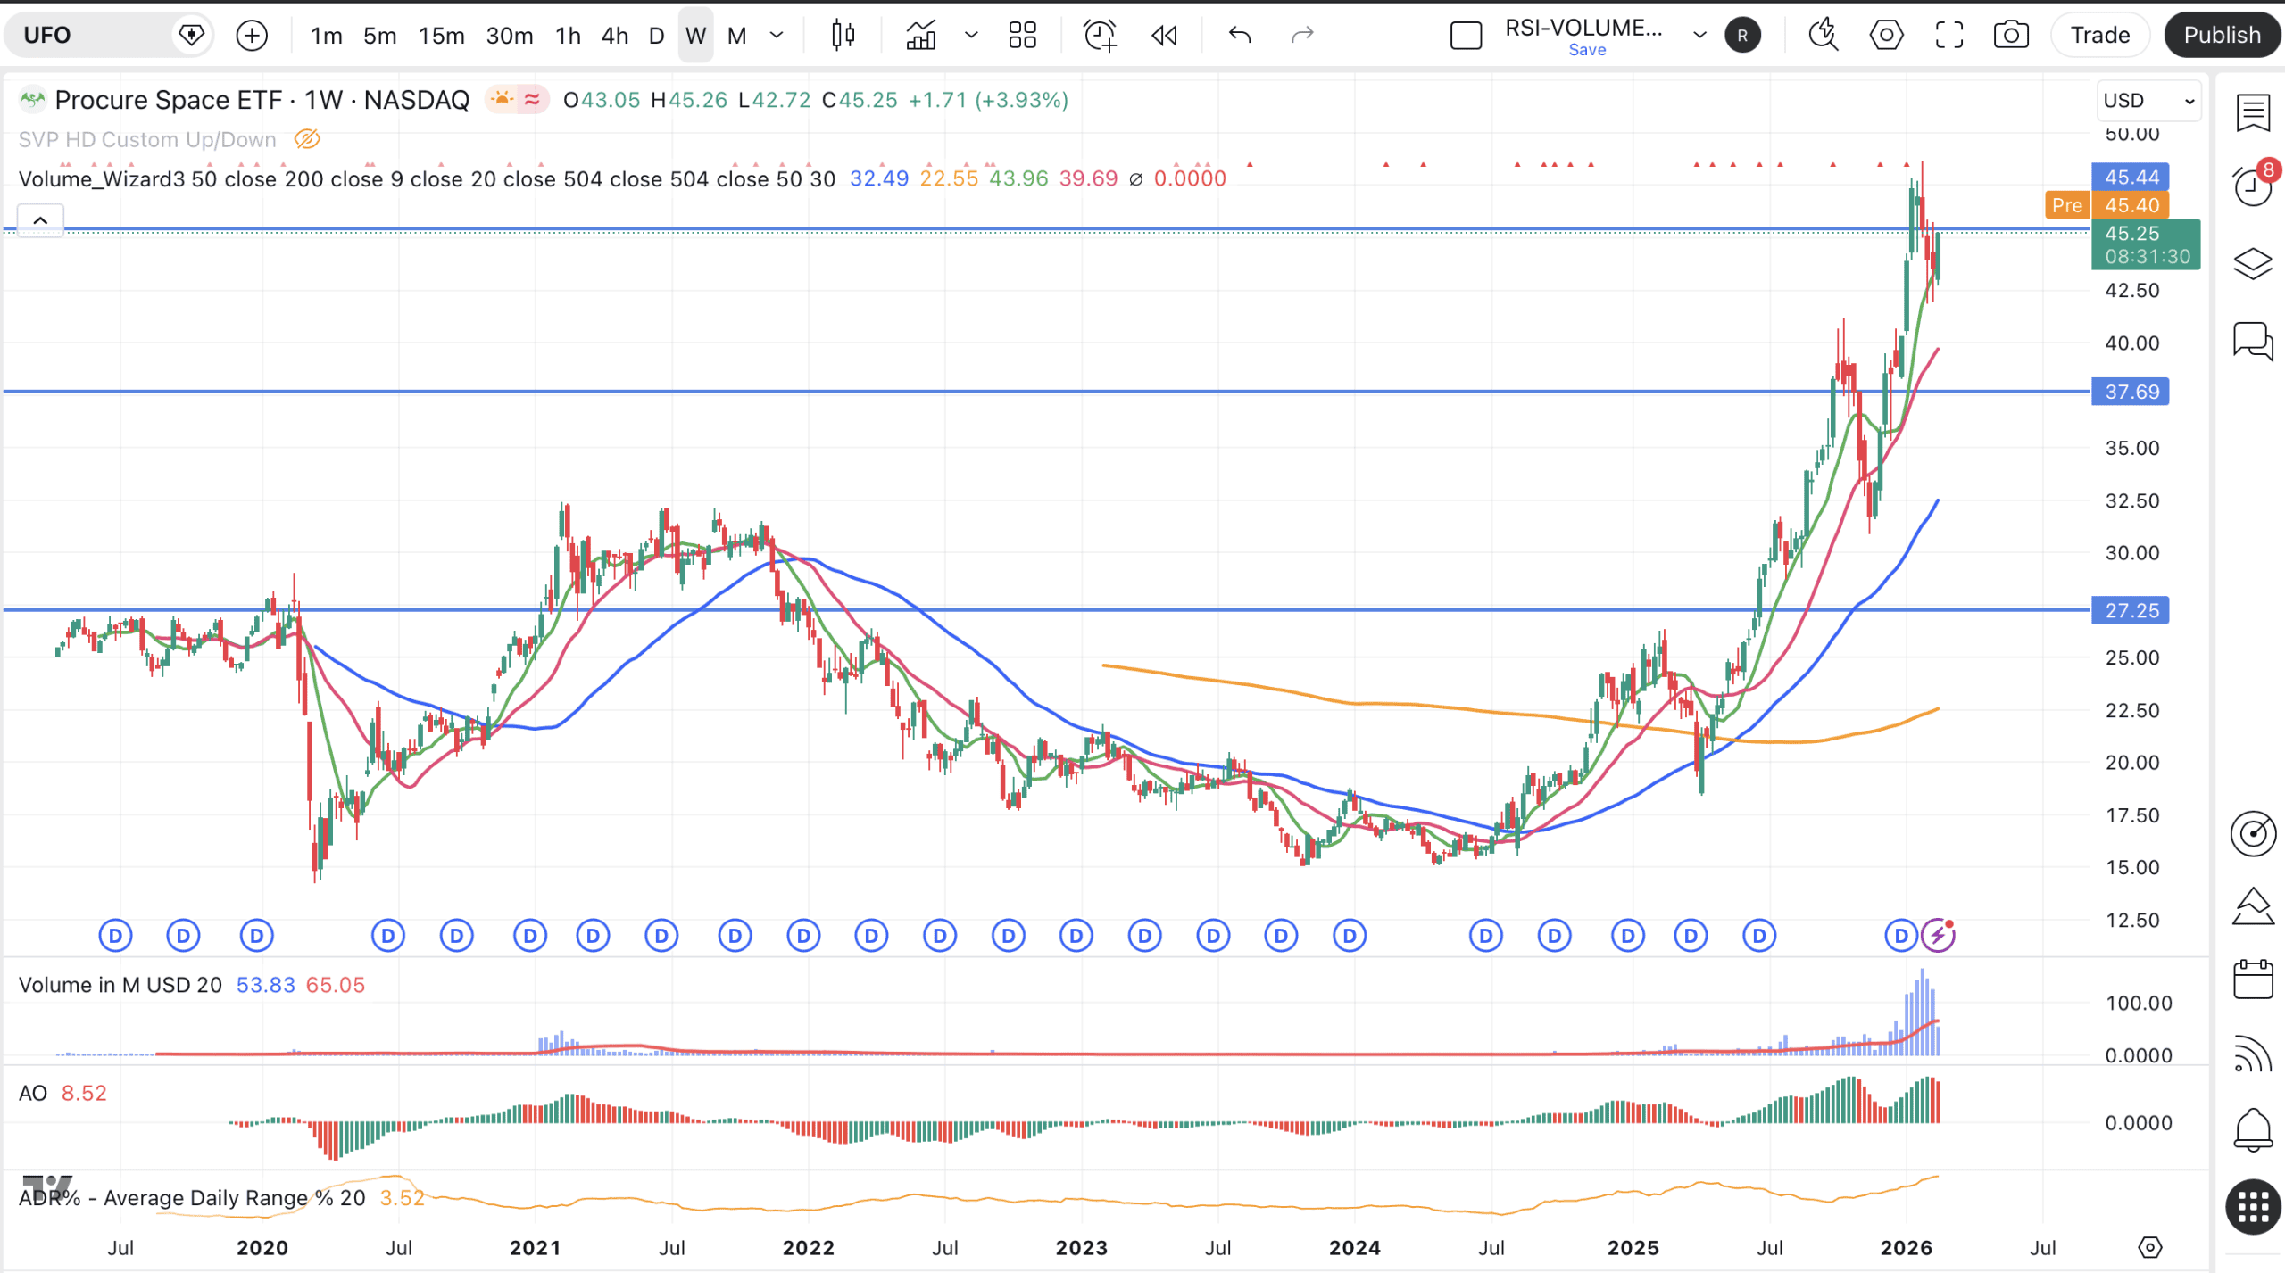
Task: Expand the additional timeframe intervals dropdown
Action: [777, 36]
